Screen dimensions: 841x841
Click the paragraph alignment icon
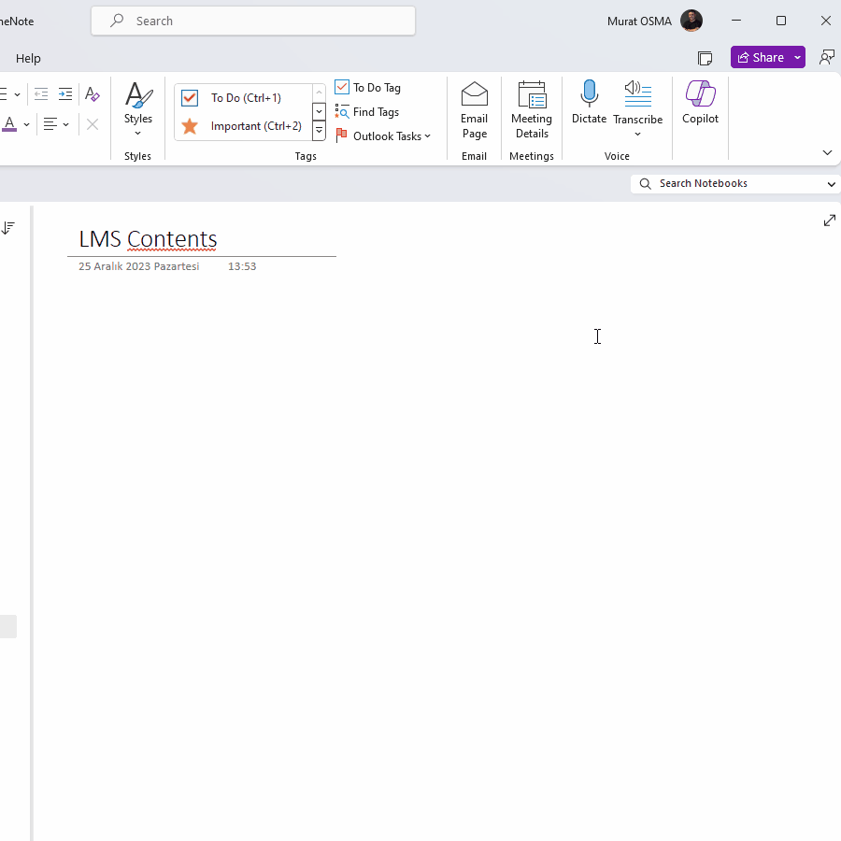50,124
